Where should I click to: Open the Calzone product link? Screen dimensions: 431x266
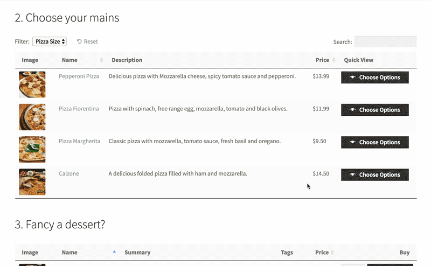tap(69, 174)
